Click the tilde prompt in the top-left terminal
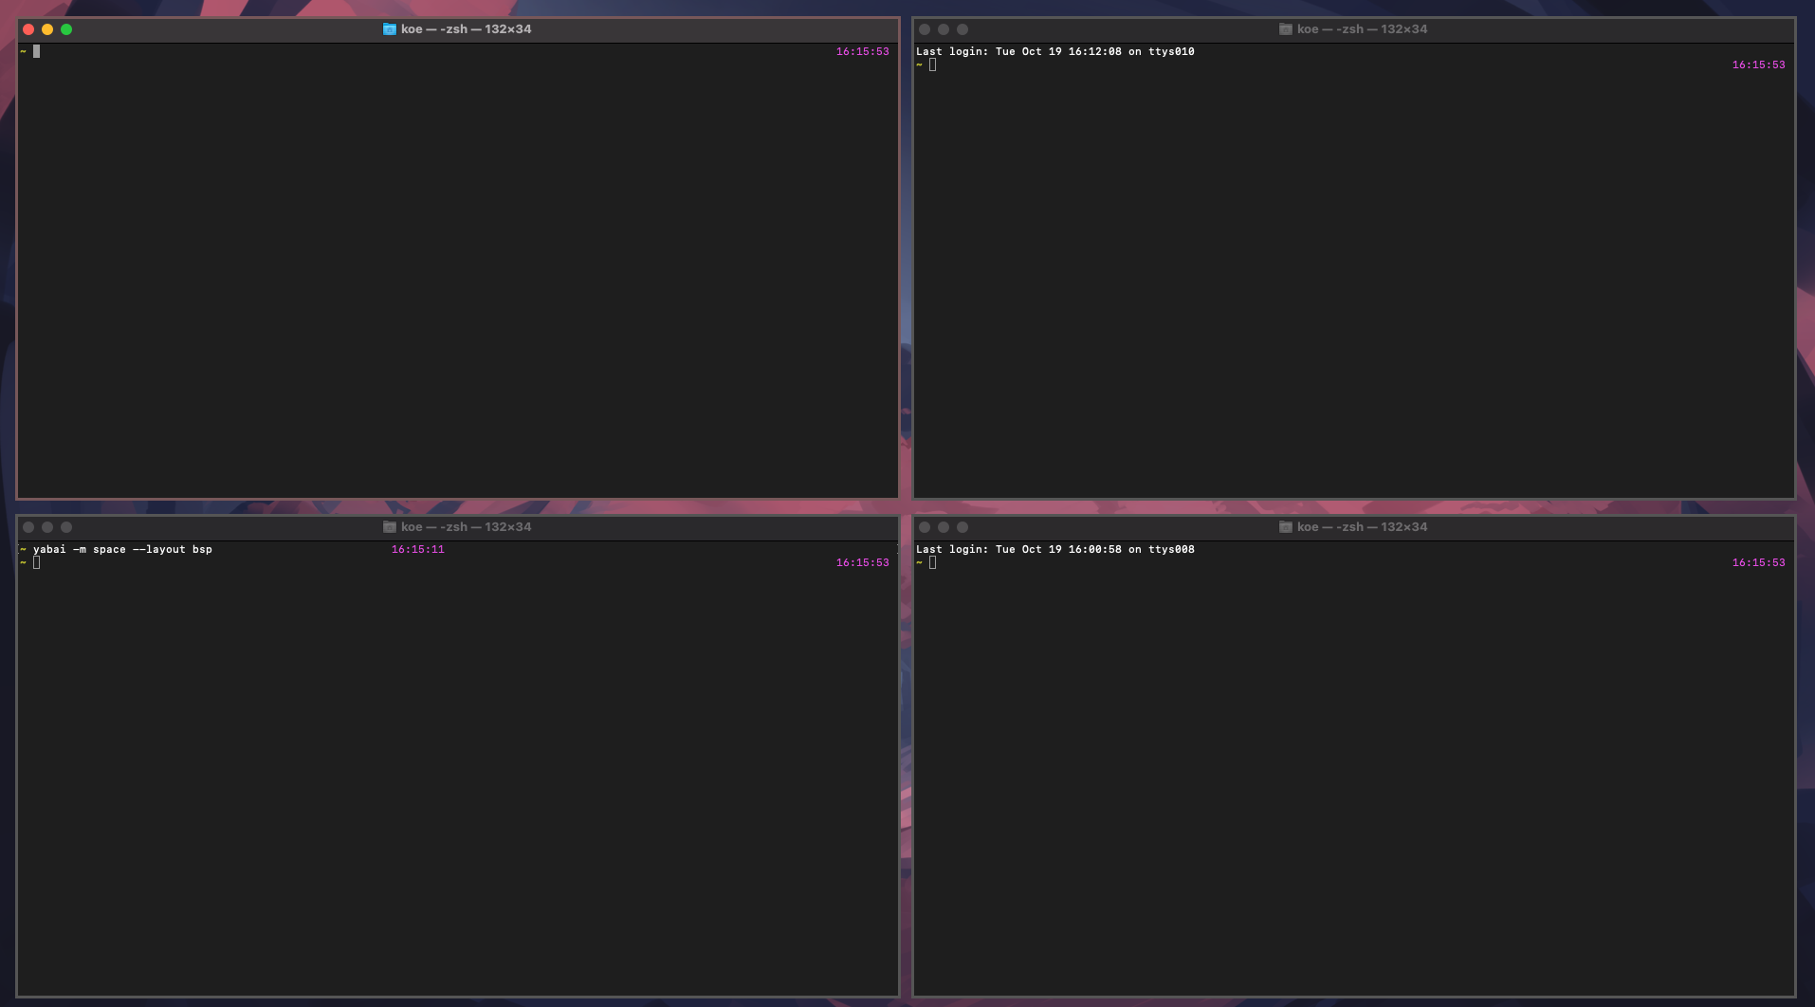Viewport: 1815px width, 1007px height. pyautogui.click(x=24, y=51)
